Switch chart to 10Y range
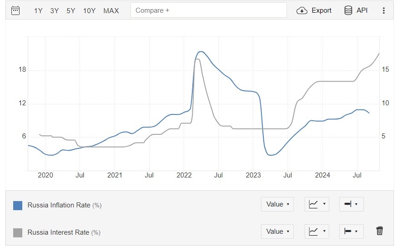397x246 pixels. 89,10
